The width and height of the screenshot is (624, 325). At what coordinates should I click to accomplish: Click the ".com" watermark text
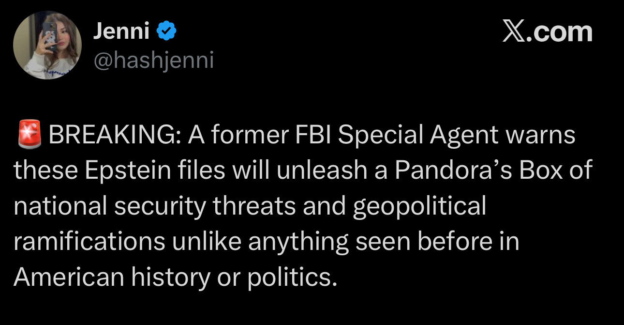(x=561, y=32)
